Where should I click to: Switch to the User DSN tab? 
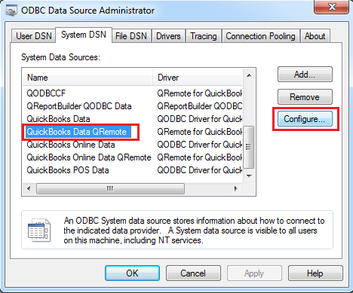coord(33,36)
